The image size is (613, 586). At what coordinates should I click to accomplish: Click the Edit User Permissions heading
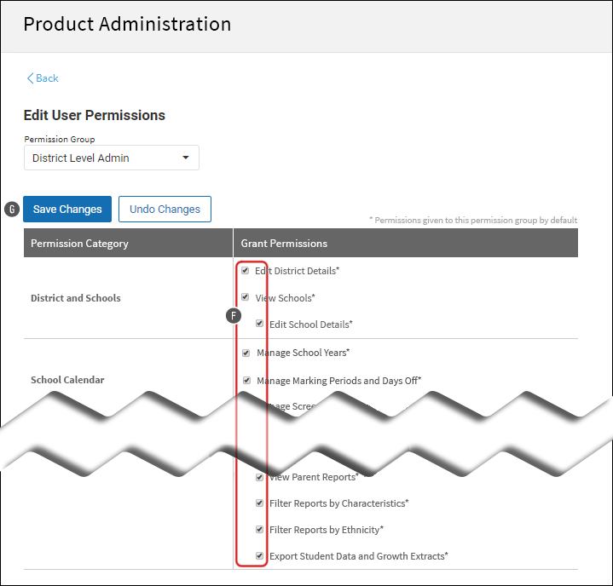click(95, 115)
